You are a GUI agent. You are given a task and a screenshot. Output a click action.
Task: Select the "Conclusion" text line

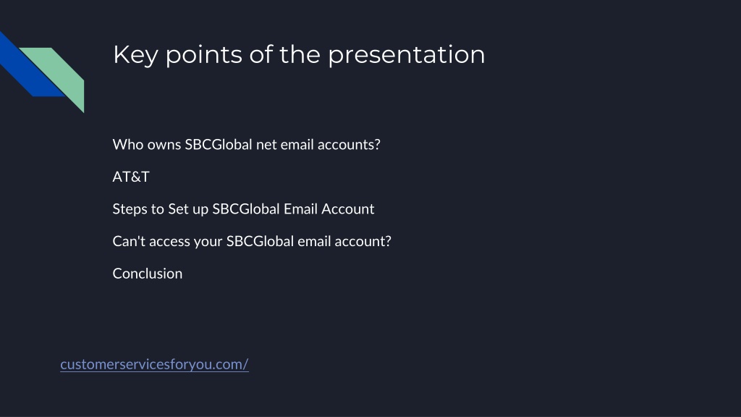[x=148, y=273]
